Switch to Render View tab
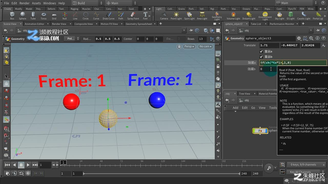The height and width of the screenshot is (184, 328). coord(59,24)
